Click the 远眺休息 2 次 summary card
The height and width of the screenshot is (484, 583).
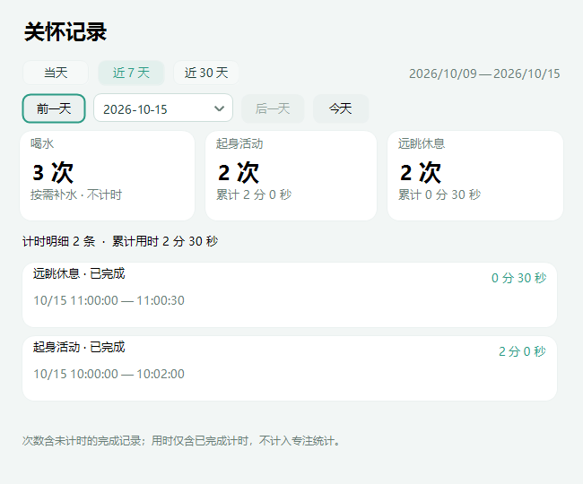(x=475, y=176)
